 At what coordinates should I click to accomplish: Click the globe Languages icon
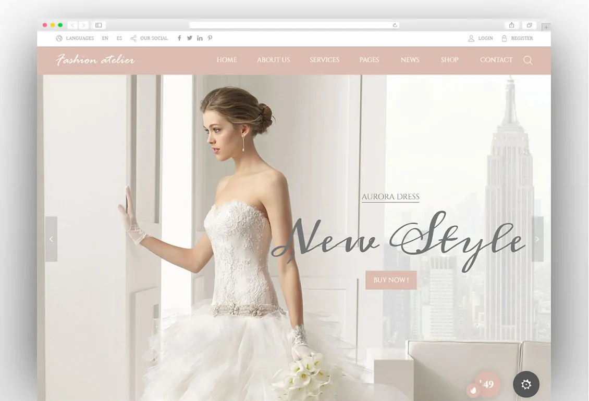click(59, 38)
